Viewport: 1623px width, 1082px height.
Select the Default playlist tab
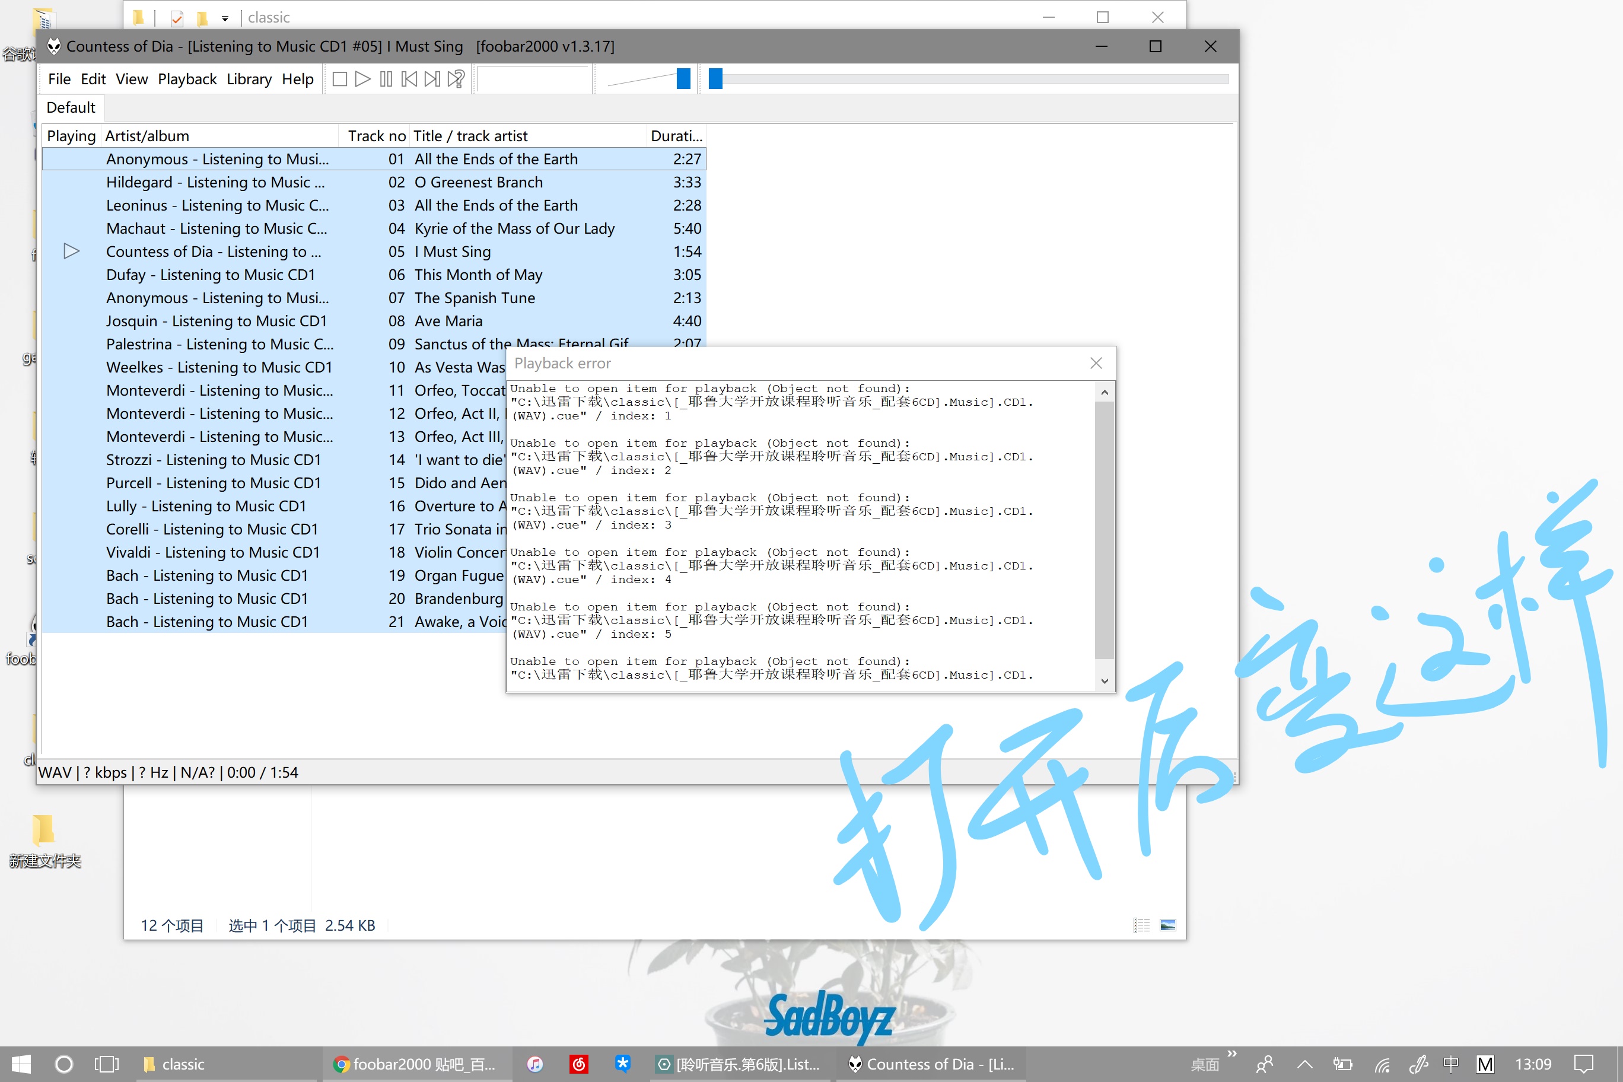pos(71,107)
